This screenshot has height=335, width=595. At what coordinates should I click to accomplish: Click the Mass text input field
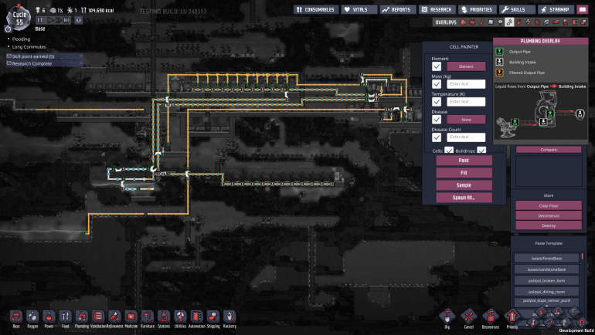[466, 84]
